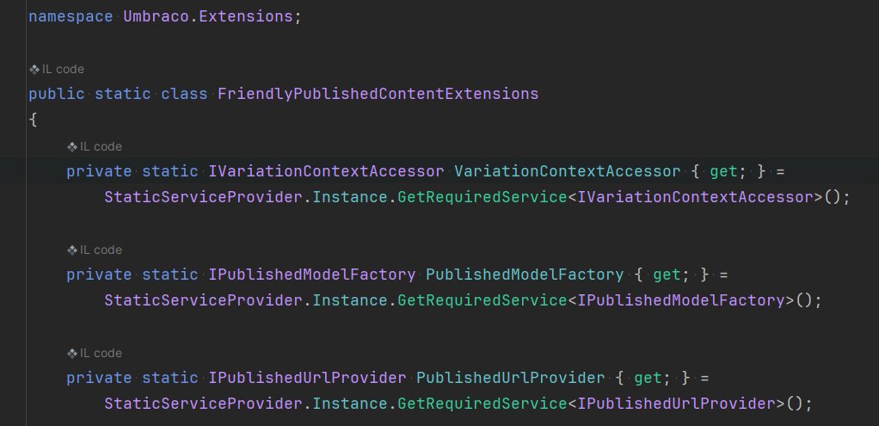879x426 pixels.
Task: Click the FriendlyPublishedContentExtensions class name
Action: pyautogui.click(x=378, y=94)
